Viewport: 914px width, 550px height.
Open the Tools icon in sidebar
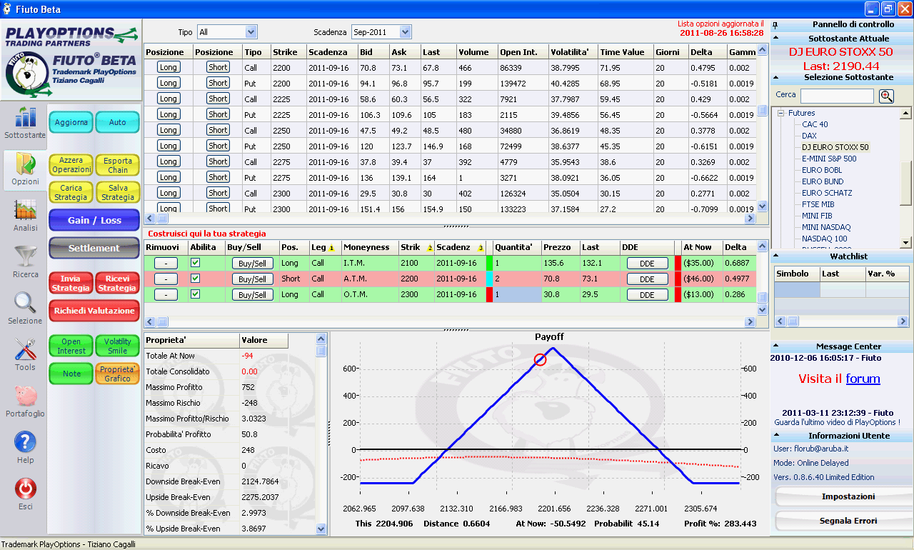tap(25, 349)
